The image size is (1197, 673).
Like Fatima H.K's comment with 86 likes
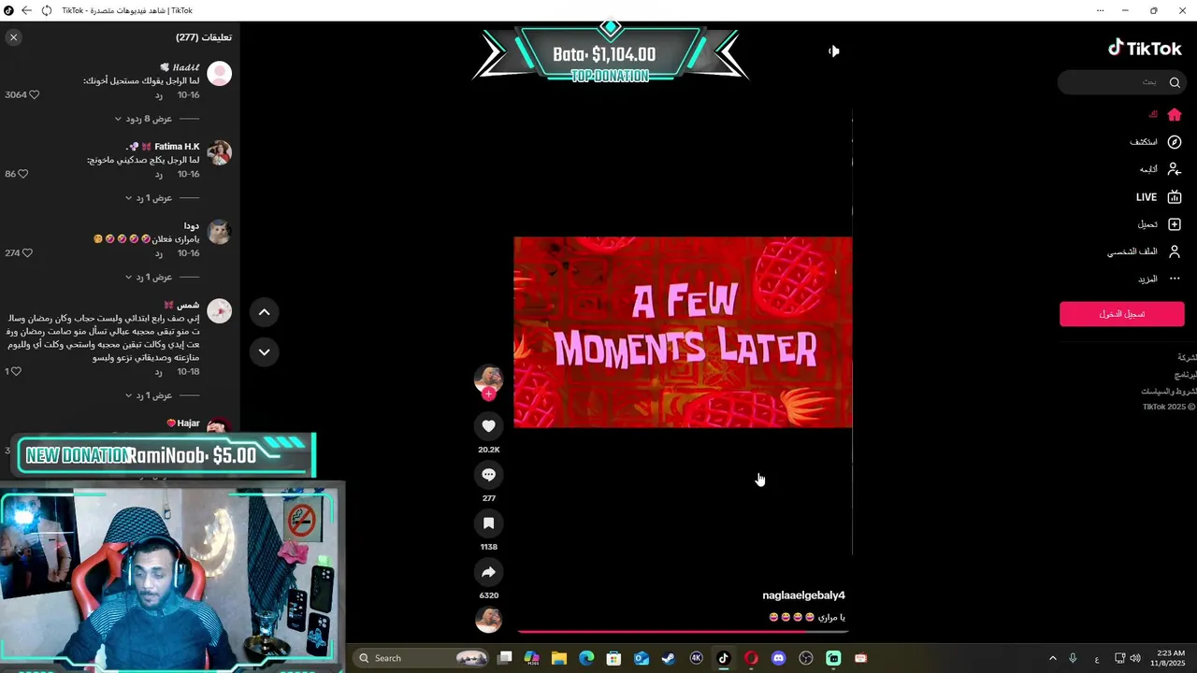[23, 174]
